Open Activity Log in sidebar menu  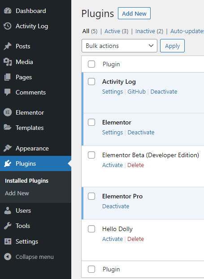tap(32, 26)
